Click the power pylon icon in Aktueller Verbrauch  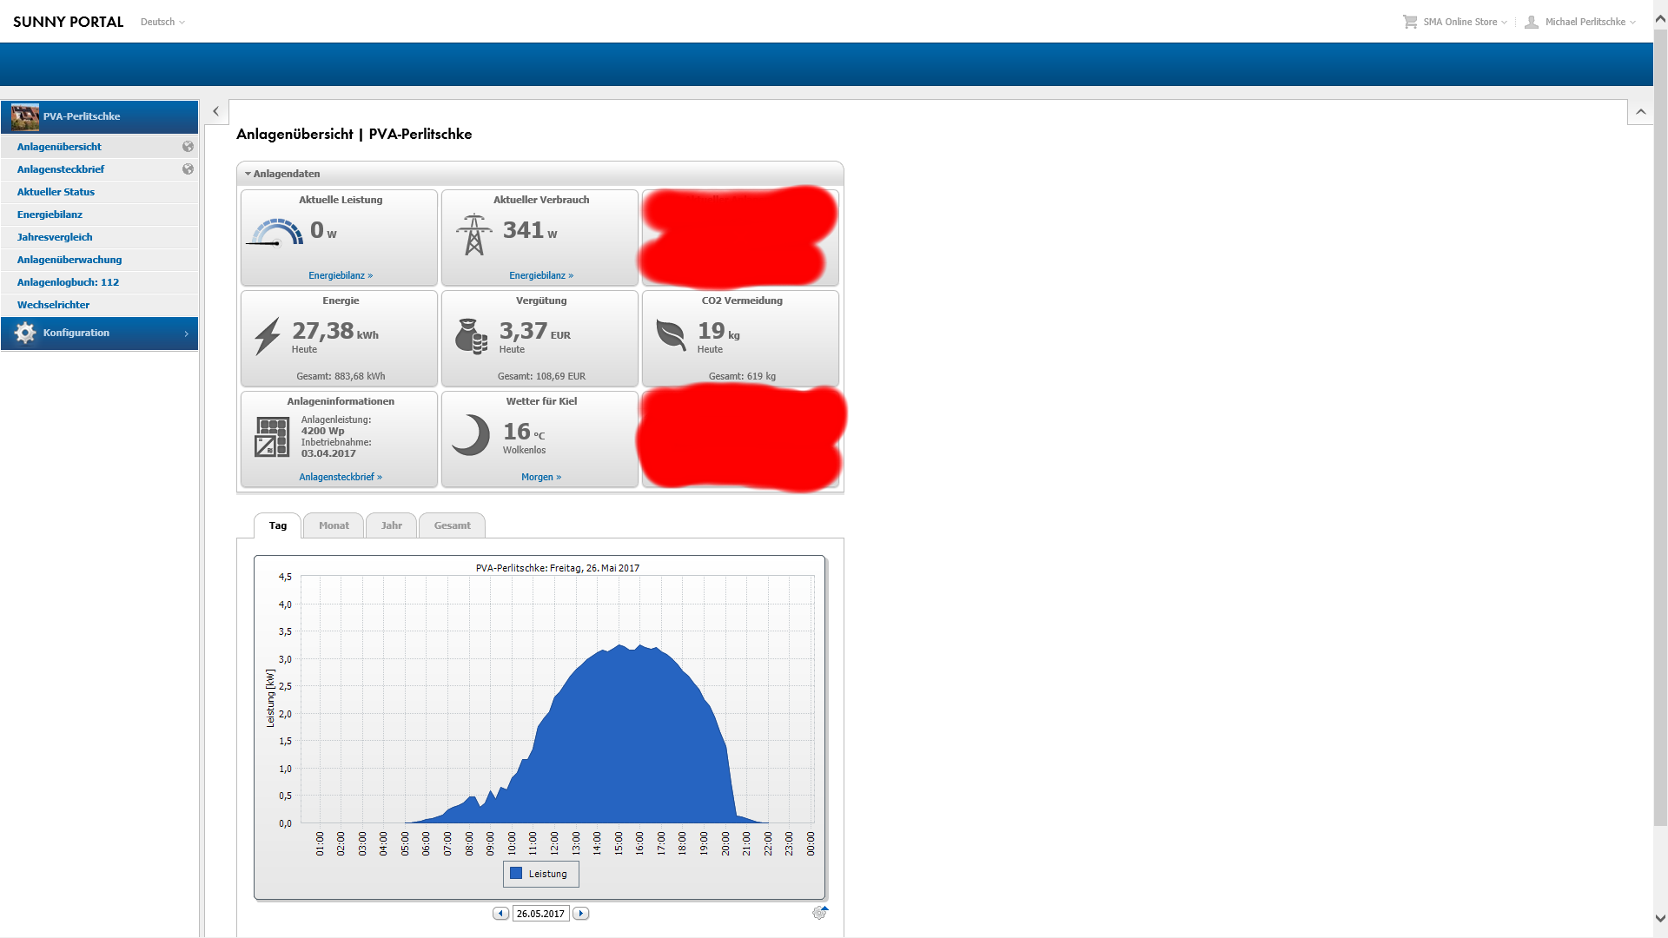(x=473, y=234)
